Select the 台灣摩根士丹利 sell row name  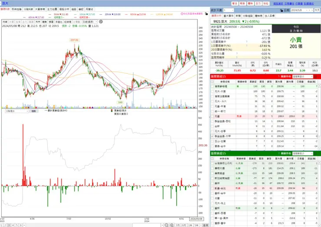tap(223, 164)
